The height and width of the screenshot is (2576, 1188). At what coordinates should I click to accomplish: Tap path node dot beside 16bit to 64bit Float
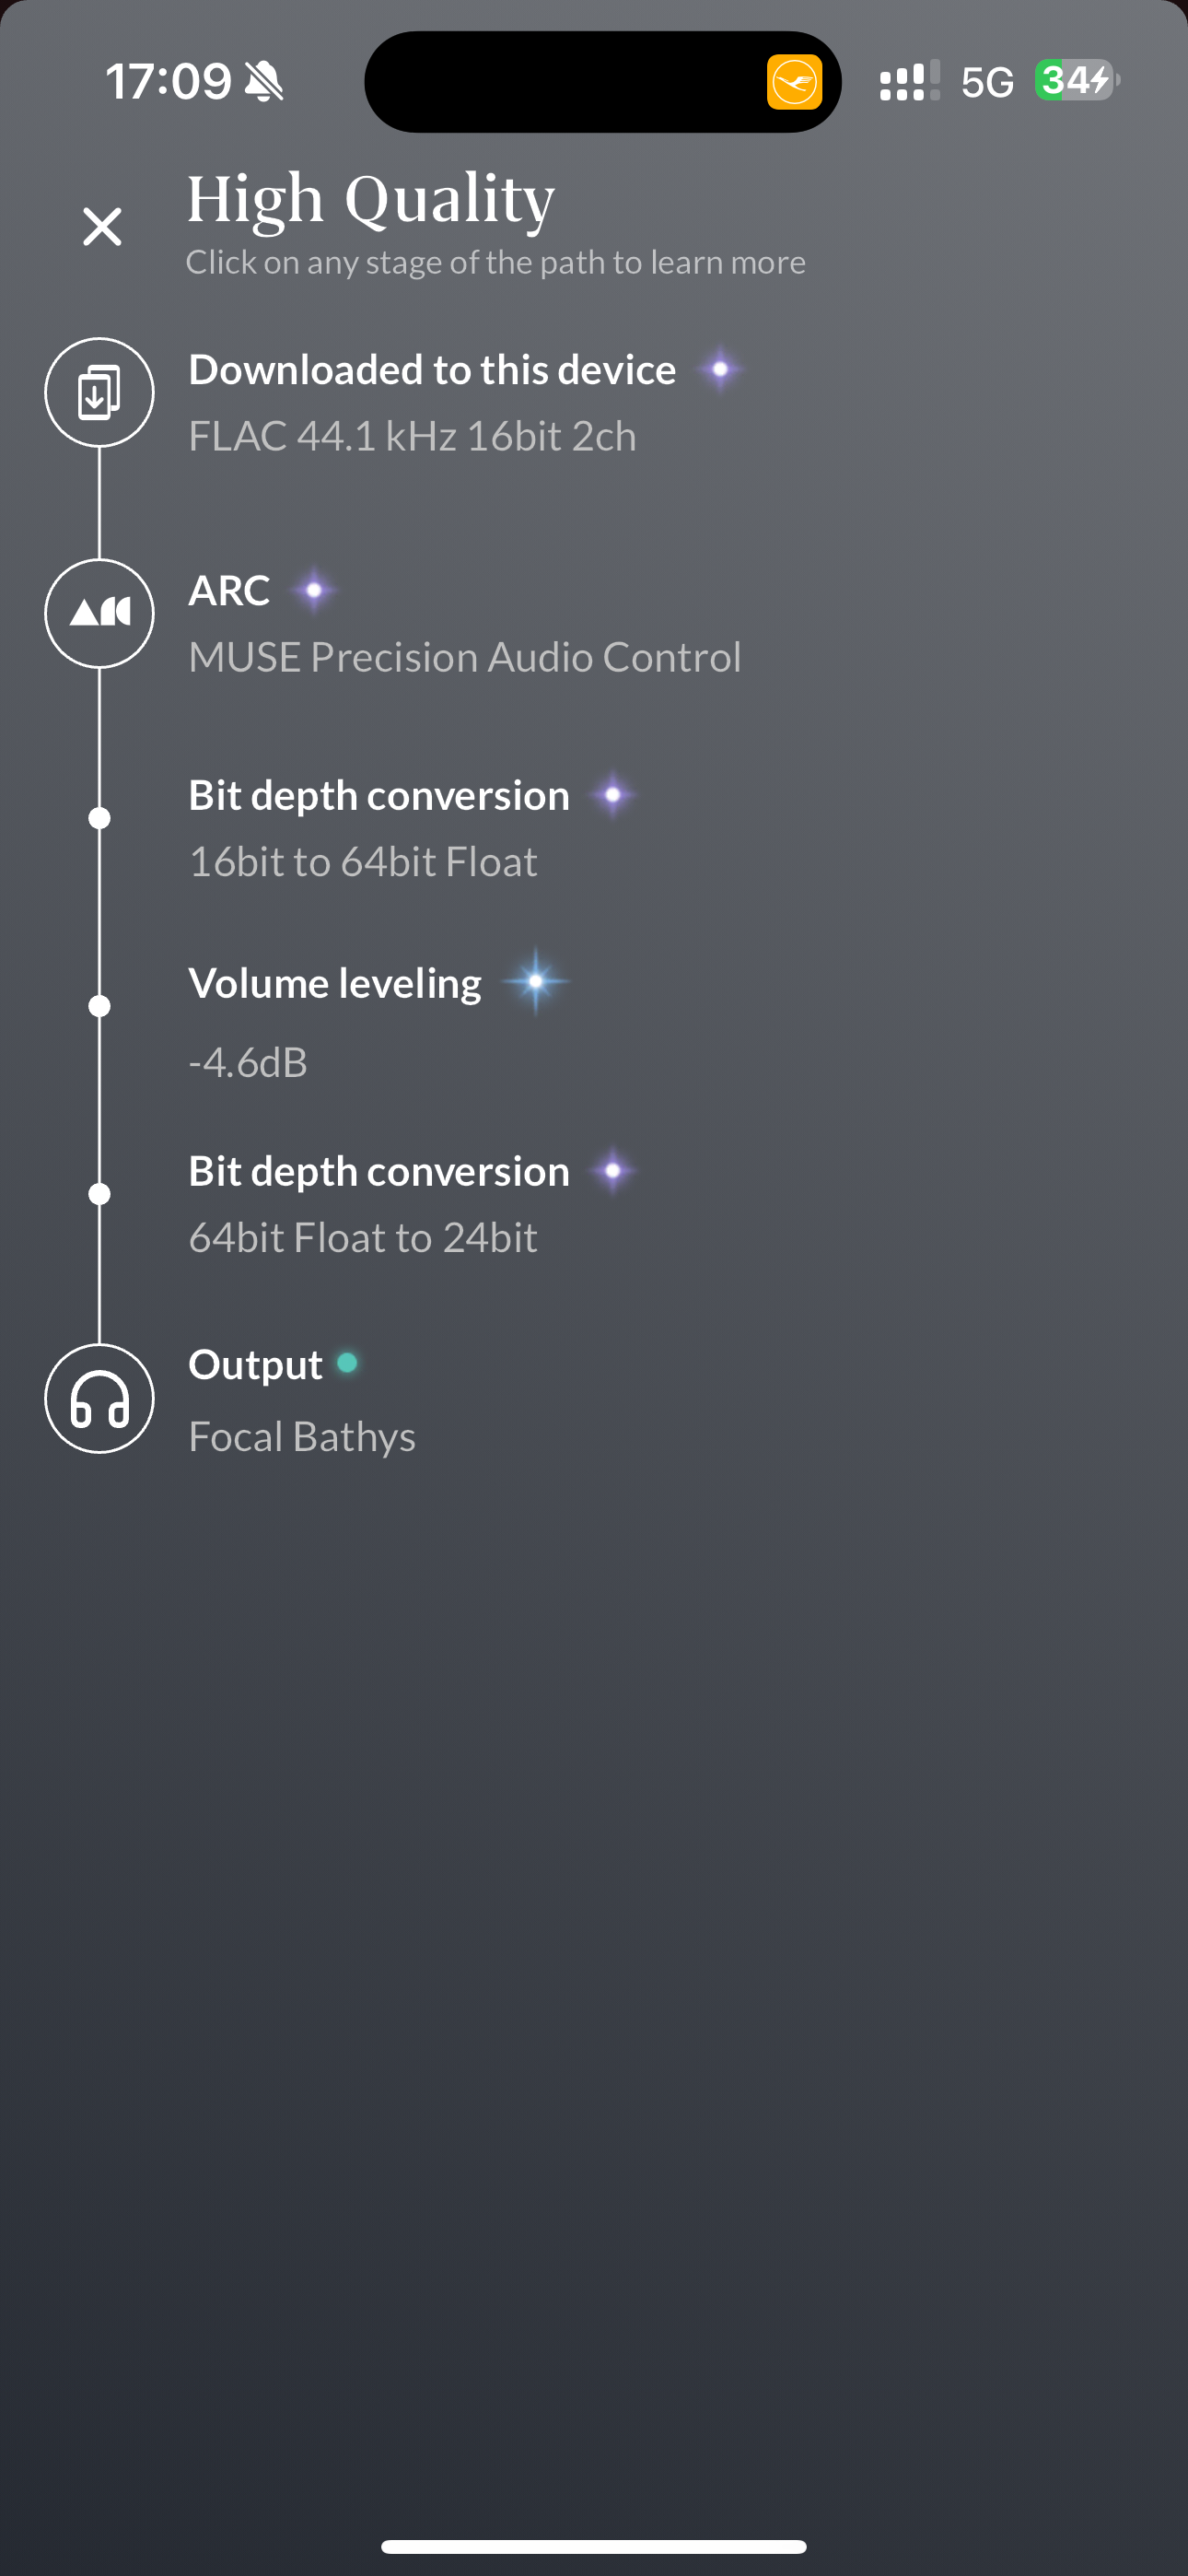coord(99,818)
